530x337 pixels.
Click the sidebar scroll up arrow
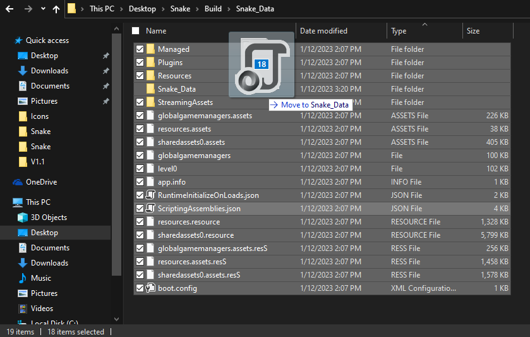coord(117,28)
